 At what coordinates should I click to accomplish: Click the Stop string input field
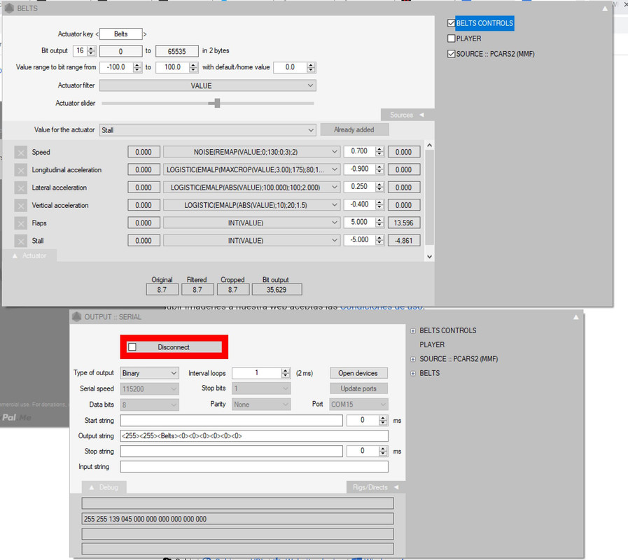tap(232, 451)
